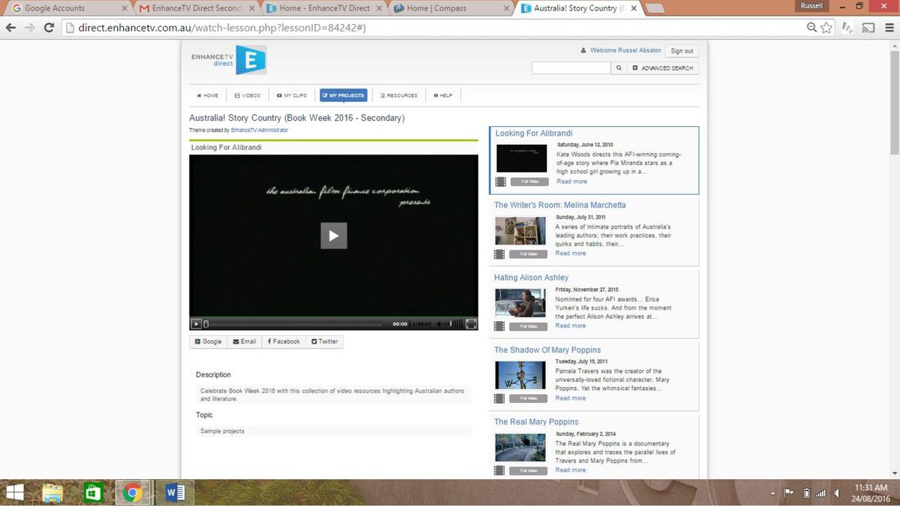Image resolution: width=900 pixels, height=507 pixels.
Task: Click the Looking For Alibrandi thumbnail
Action: click(521, 157)
